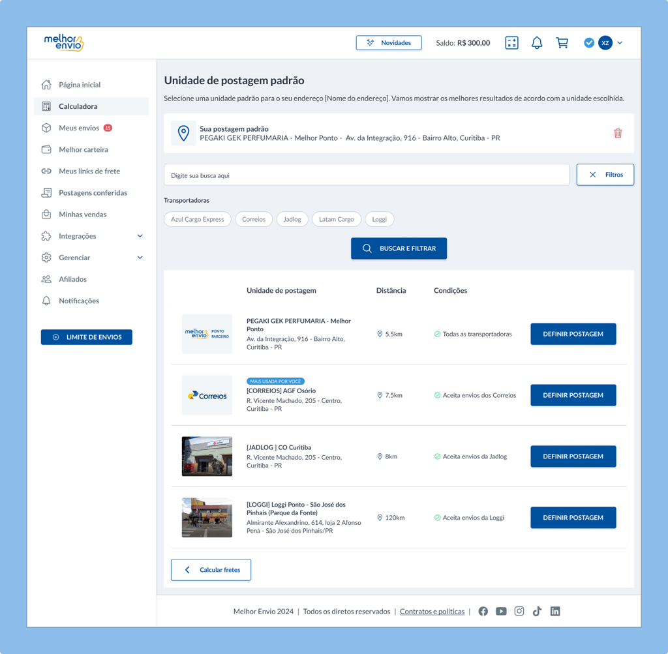Toggle Correios carrier filter chip
Screen dimensions: 668x654
(x=254, y=219)
